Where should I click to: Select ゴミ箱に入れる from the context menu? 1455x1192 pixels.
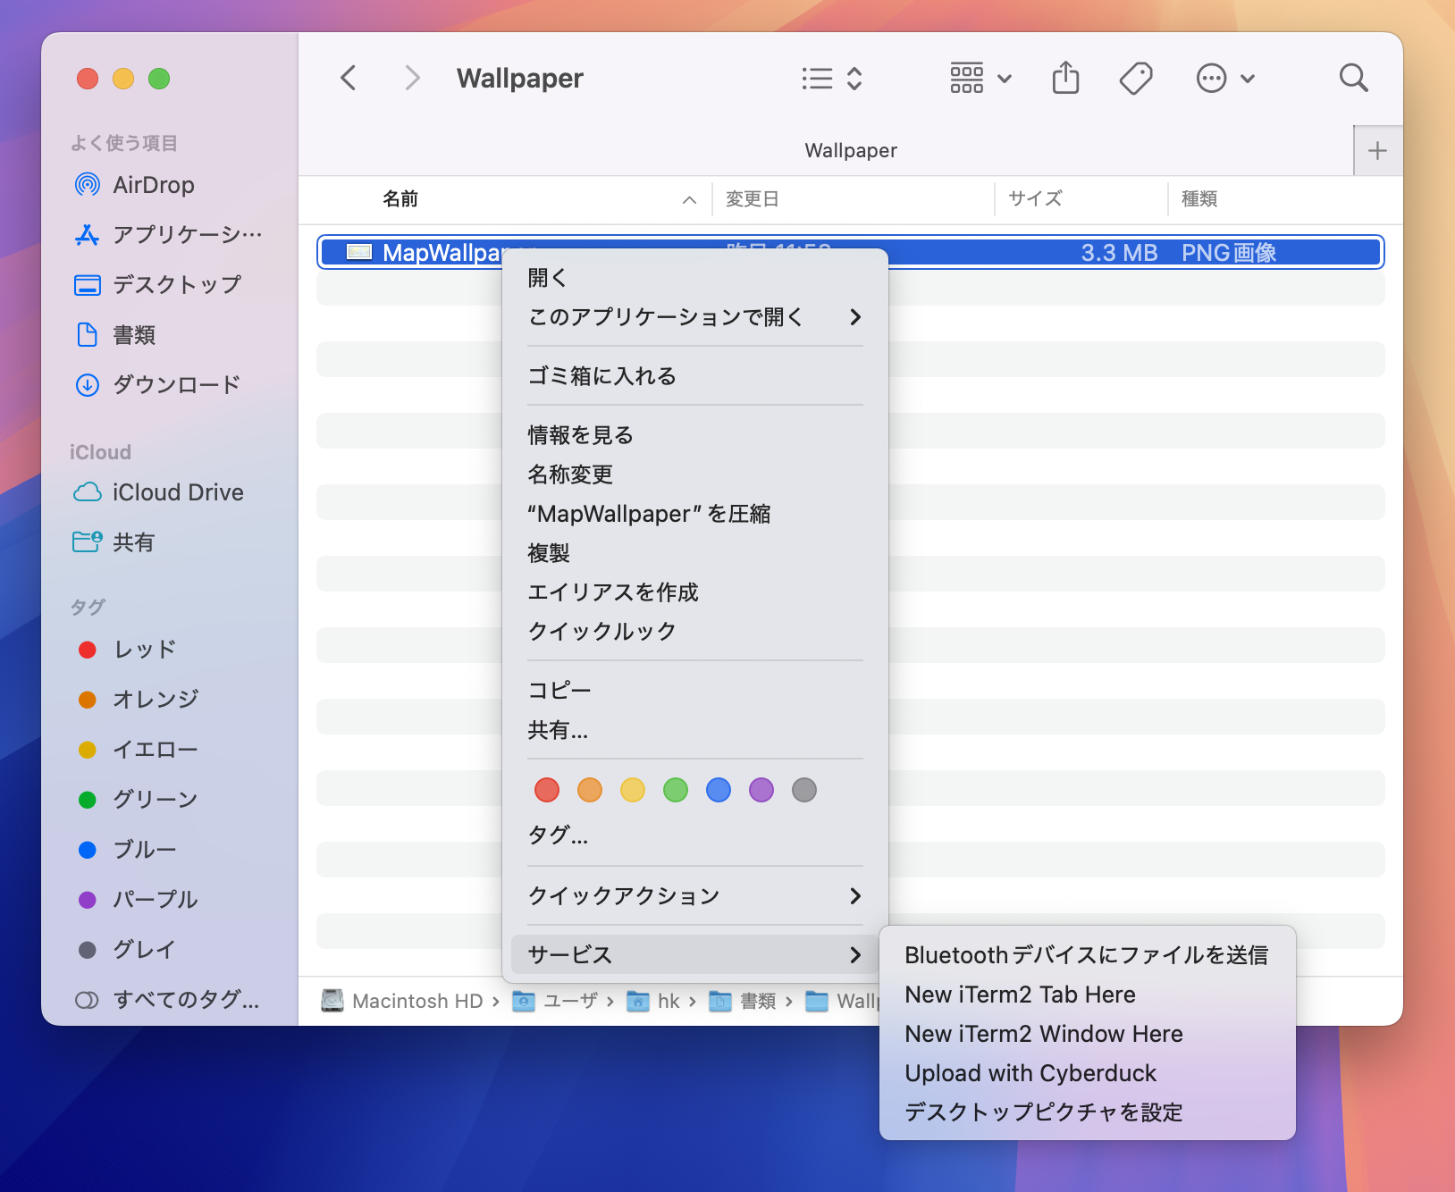point(602,375)
